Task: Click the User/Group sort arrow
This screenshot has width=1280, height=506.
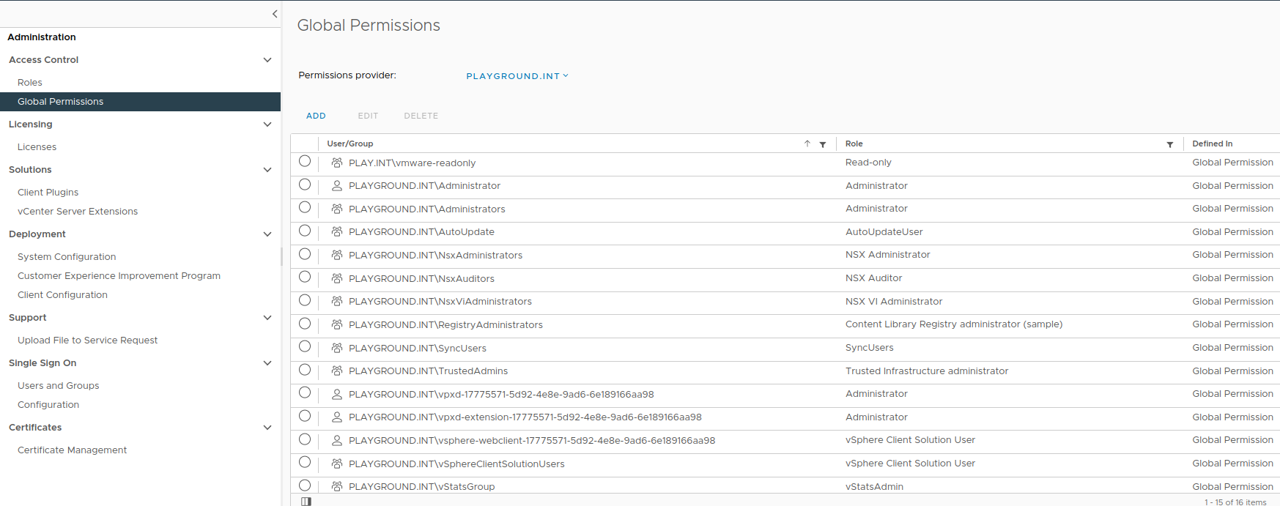Action: coord(807,144)
